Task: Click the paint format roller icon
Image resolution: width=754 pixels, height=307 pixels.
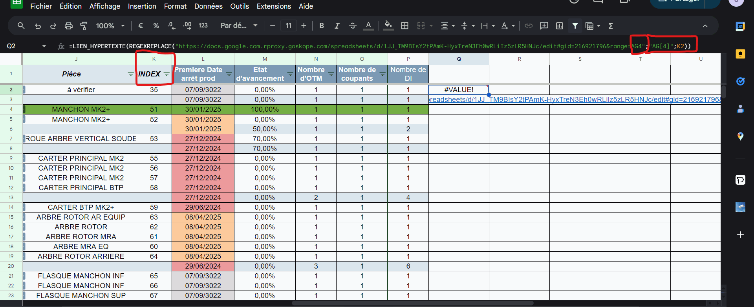Action: click(x=84, y=26)
